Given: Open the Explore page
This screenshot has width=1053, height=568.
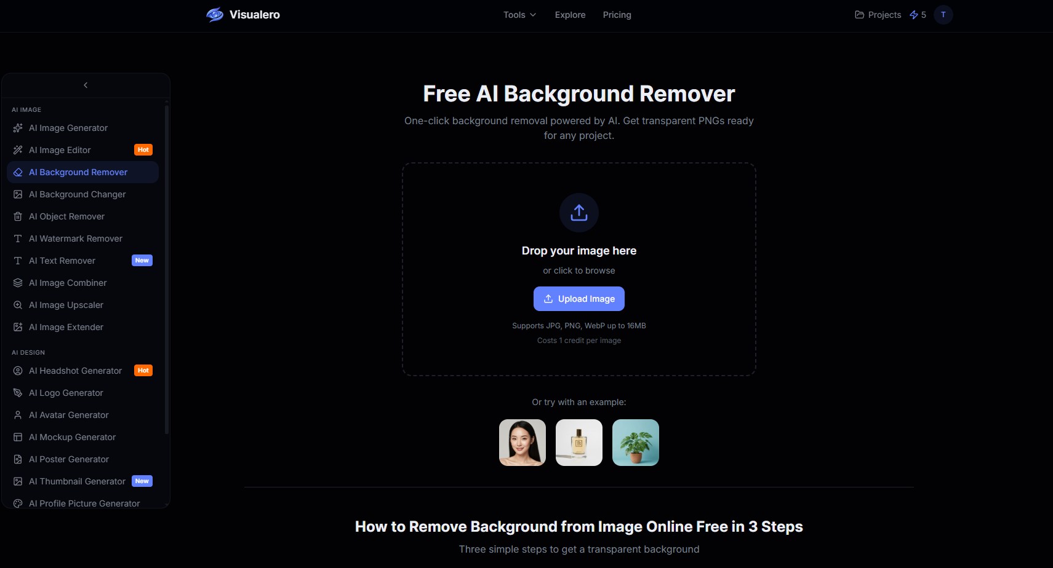Looking at the screenshot, I should [570, 15].
